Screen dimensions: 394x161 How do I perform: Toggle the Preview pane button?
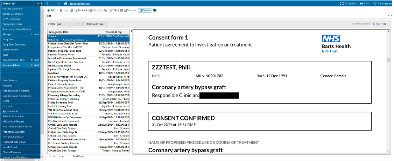[145, 10]
